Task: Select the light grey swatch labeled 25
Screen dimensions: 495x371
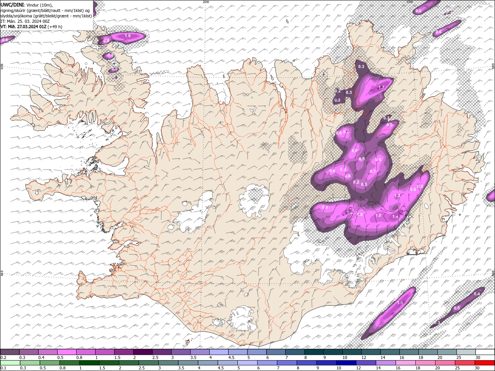Action: [x=466, y=352]
